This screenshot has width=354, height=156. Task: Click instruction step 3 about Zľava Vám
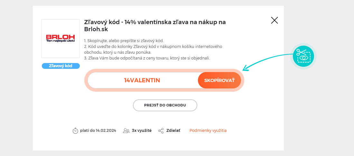coord(147,58)
